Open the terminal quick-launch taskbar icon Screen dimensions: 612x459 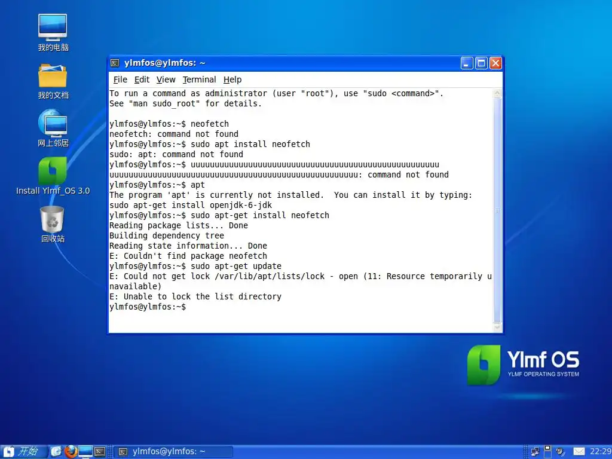click(100, 452)
